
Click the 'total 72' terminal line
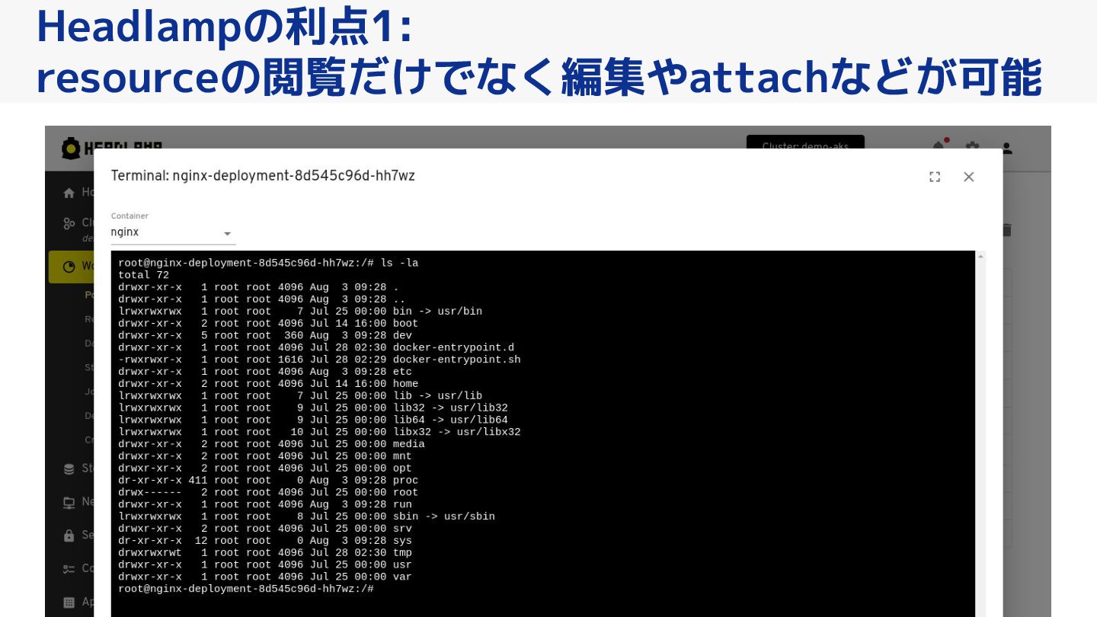click(x=143, y=275)
